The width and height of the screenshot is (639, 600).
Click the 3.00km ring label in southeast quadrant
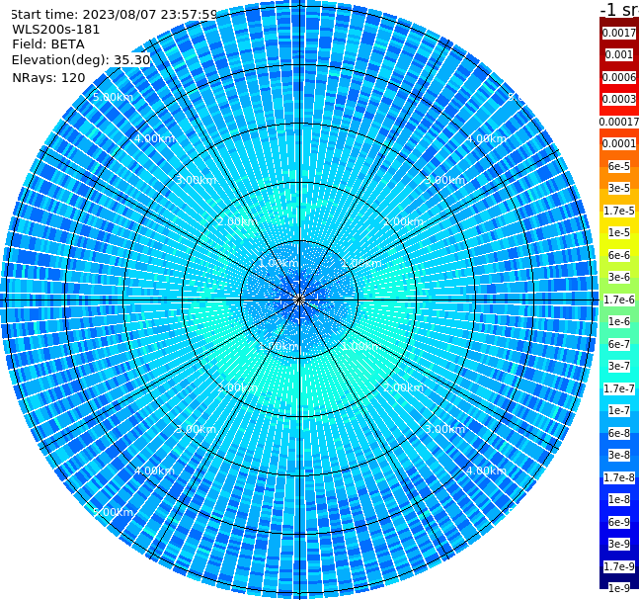tap(444, 429)
